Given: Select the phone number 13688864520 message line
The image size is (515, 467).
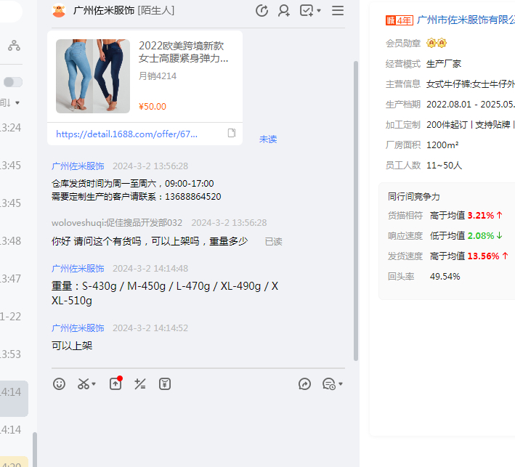Looking at the screenshot, I should coord(137,197).
